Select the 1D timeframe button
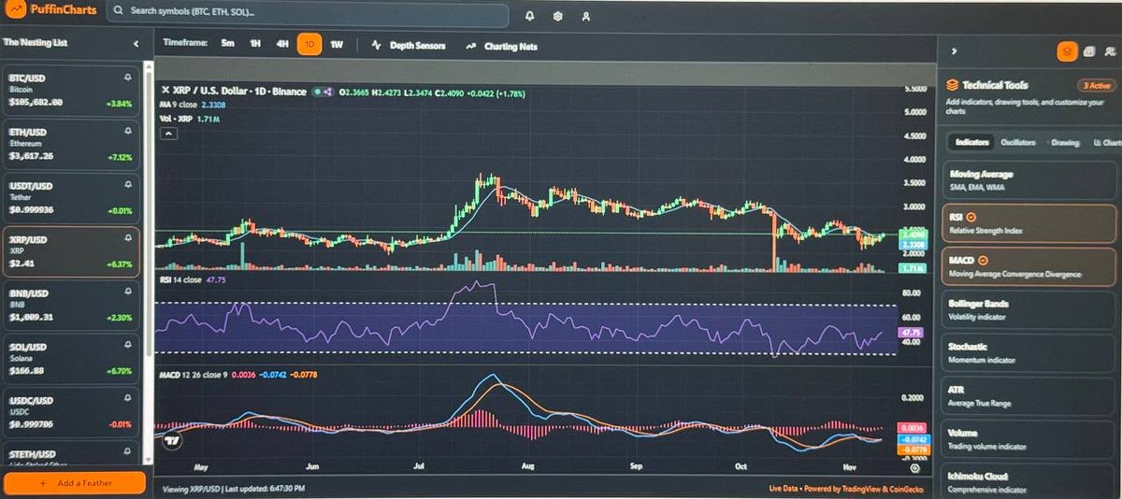 click(x=309, y=44)
